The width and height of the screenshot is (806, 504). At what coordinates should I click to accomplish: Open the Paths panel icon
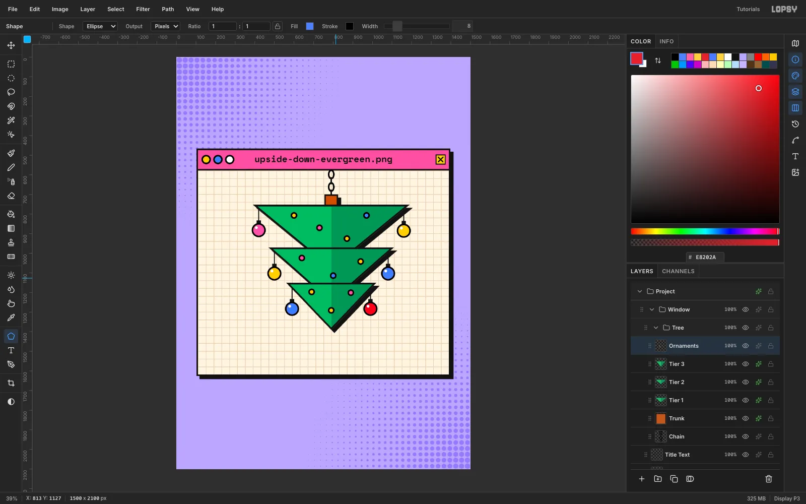(x=795, y=140)
